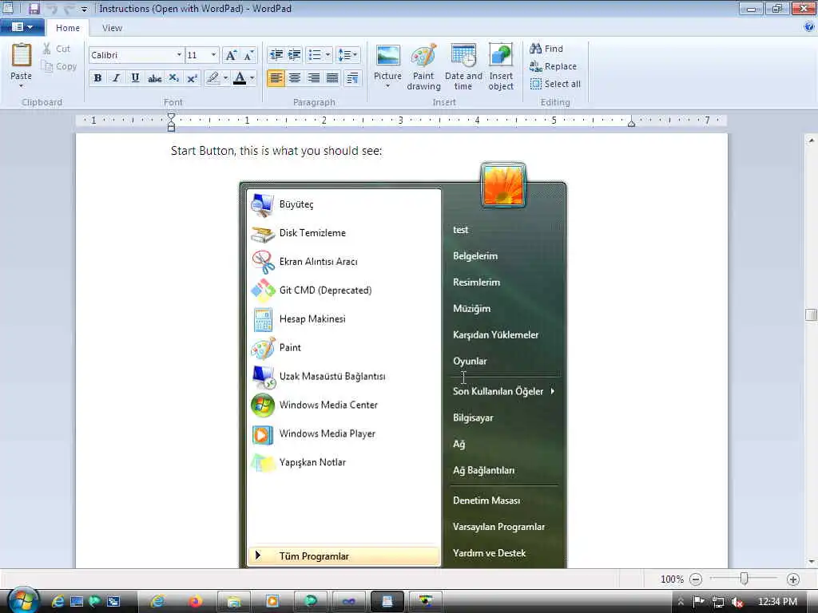Screen dimensions: 818x613
Task: Click the scroll up arrow of document scrollbar
Action: 811,140
